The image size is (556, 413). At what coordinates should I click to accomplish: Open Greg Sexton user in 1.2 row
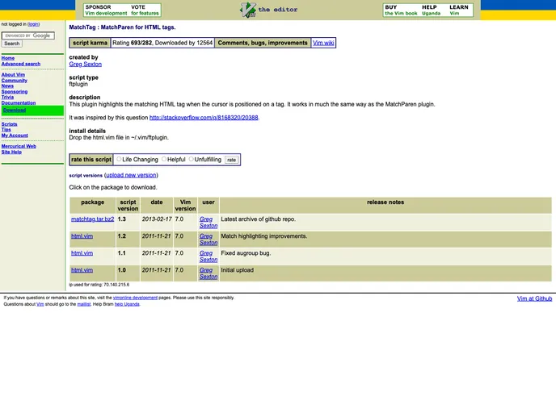coord(208,240)
